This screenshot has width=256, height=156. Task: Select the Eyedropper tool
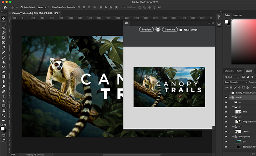(x=4, y=47)
